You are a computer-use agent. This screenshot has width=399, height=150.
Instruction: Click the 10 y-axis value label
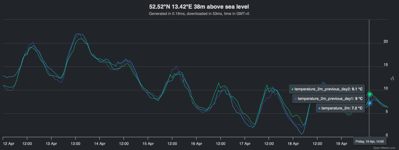386,88
